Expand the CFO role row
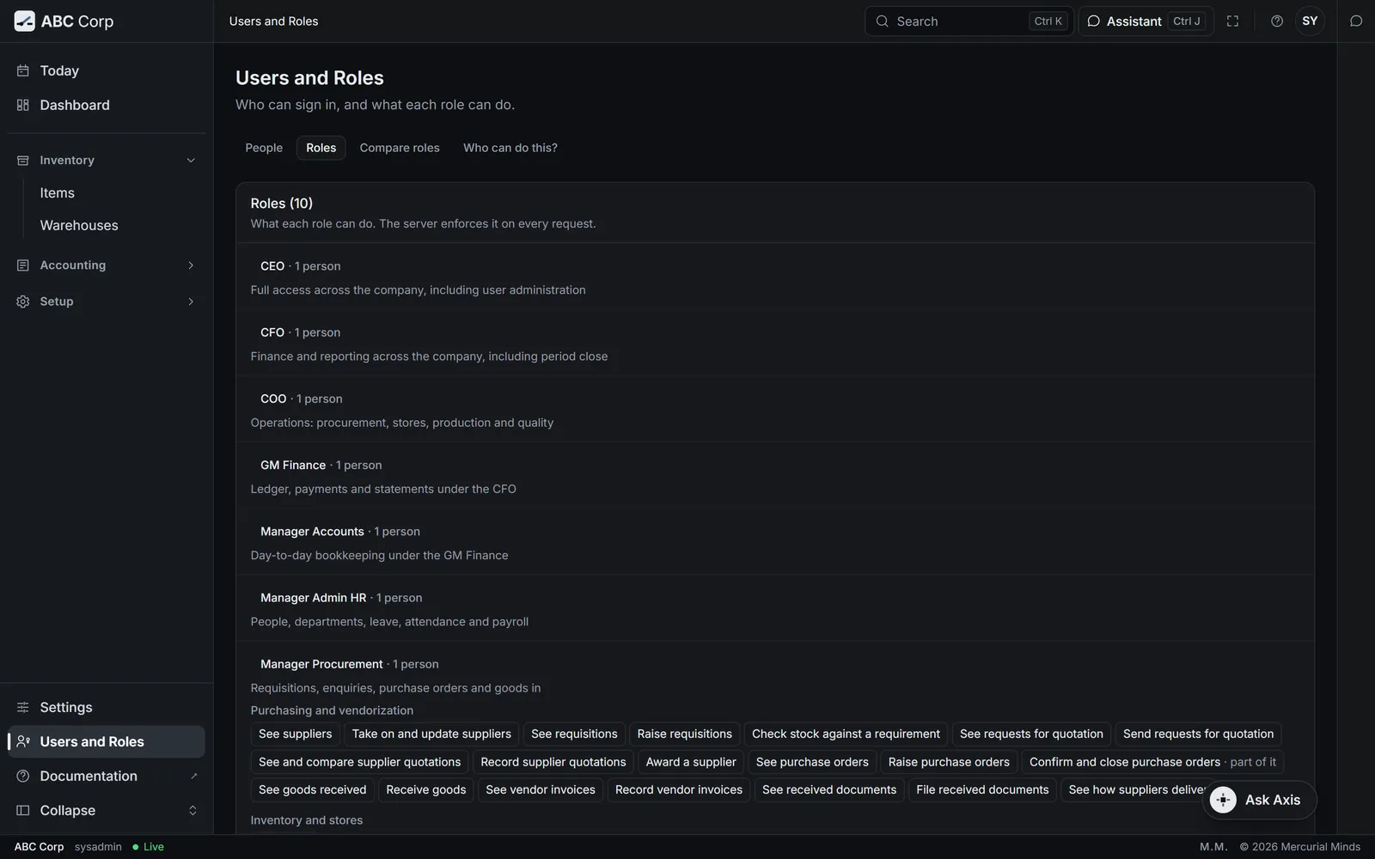Image resolution: width=1375 pixels, height=859 pixels. pos(775,344)
